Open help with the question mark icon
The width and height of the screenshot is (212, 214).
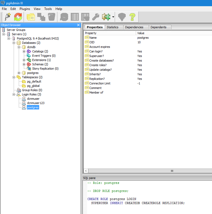click(x=132, y=17)
